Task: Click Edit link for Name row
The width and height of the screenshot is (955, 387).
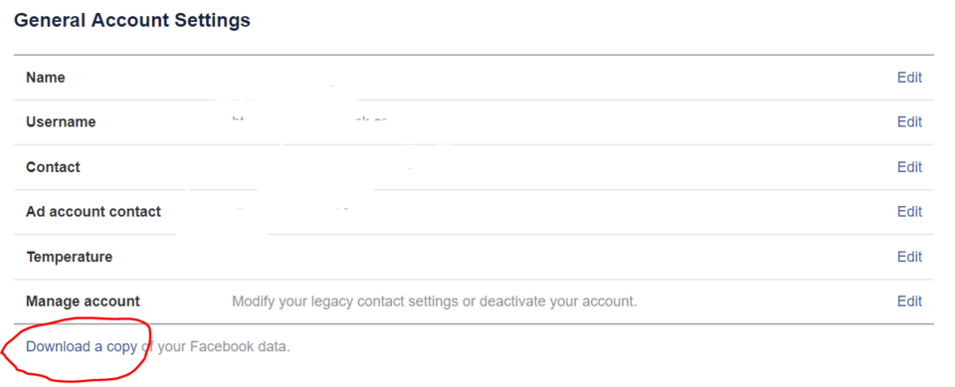Action: coord(909,78)
